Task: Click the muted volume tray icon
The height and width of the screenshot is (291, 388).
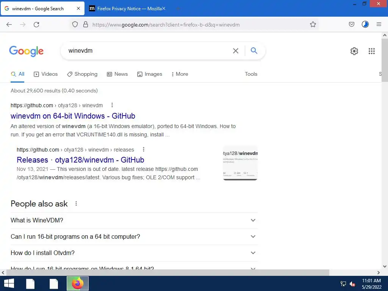Action: (352, 284)
